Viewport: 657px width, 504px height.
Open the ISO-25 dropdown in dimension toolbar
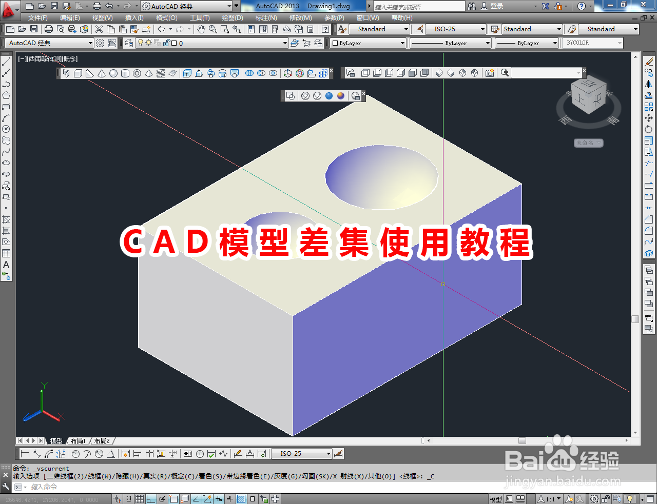[302, 454]
